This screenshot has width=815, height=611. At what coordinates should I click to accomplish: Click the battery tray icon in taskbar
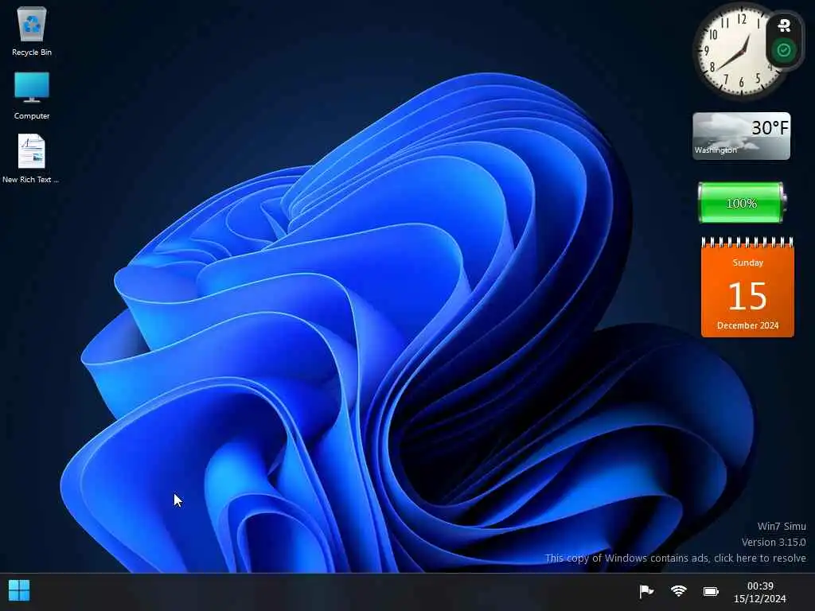click(711, 591)
